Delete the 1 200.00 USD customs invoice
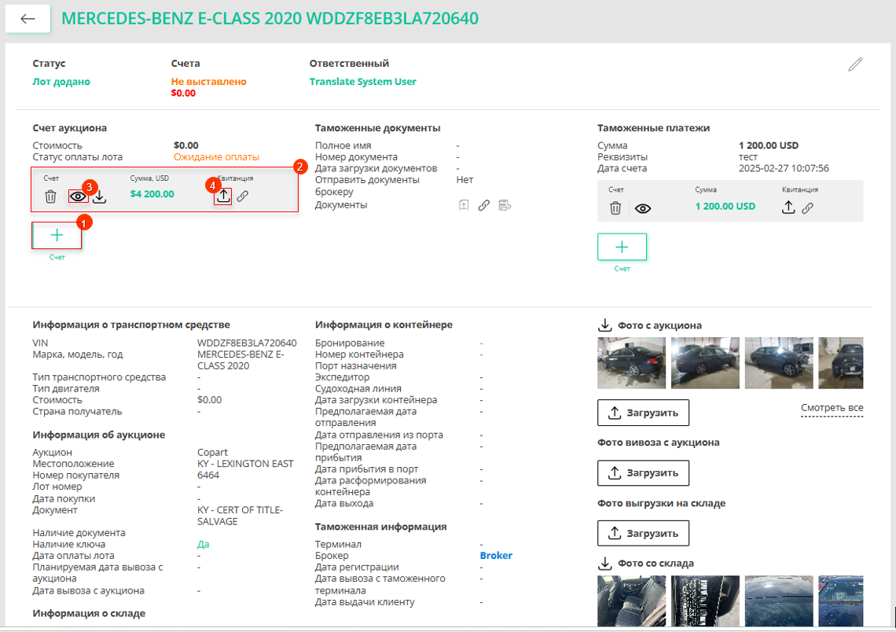 615,208
